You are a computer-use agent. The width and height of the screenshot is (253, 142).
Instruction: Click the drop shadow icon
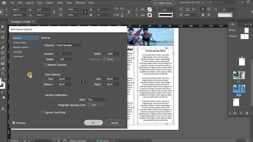coord(187,9)
